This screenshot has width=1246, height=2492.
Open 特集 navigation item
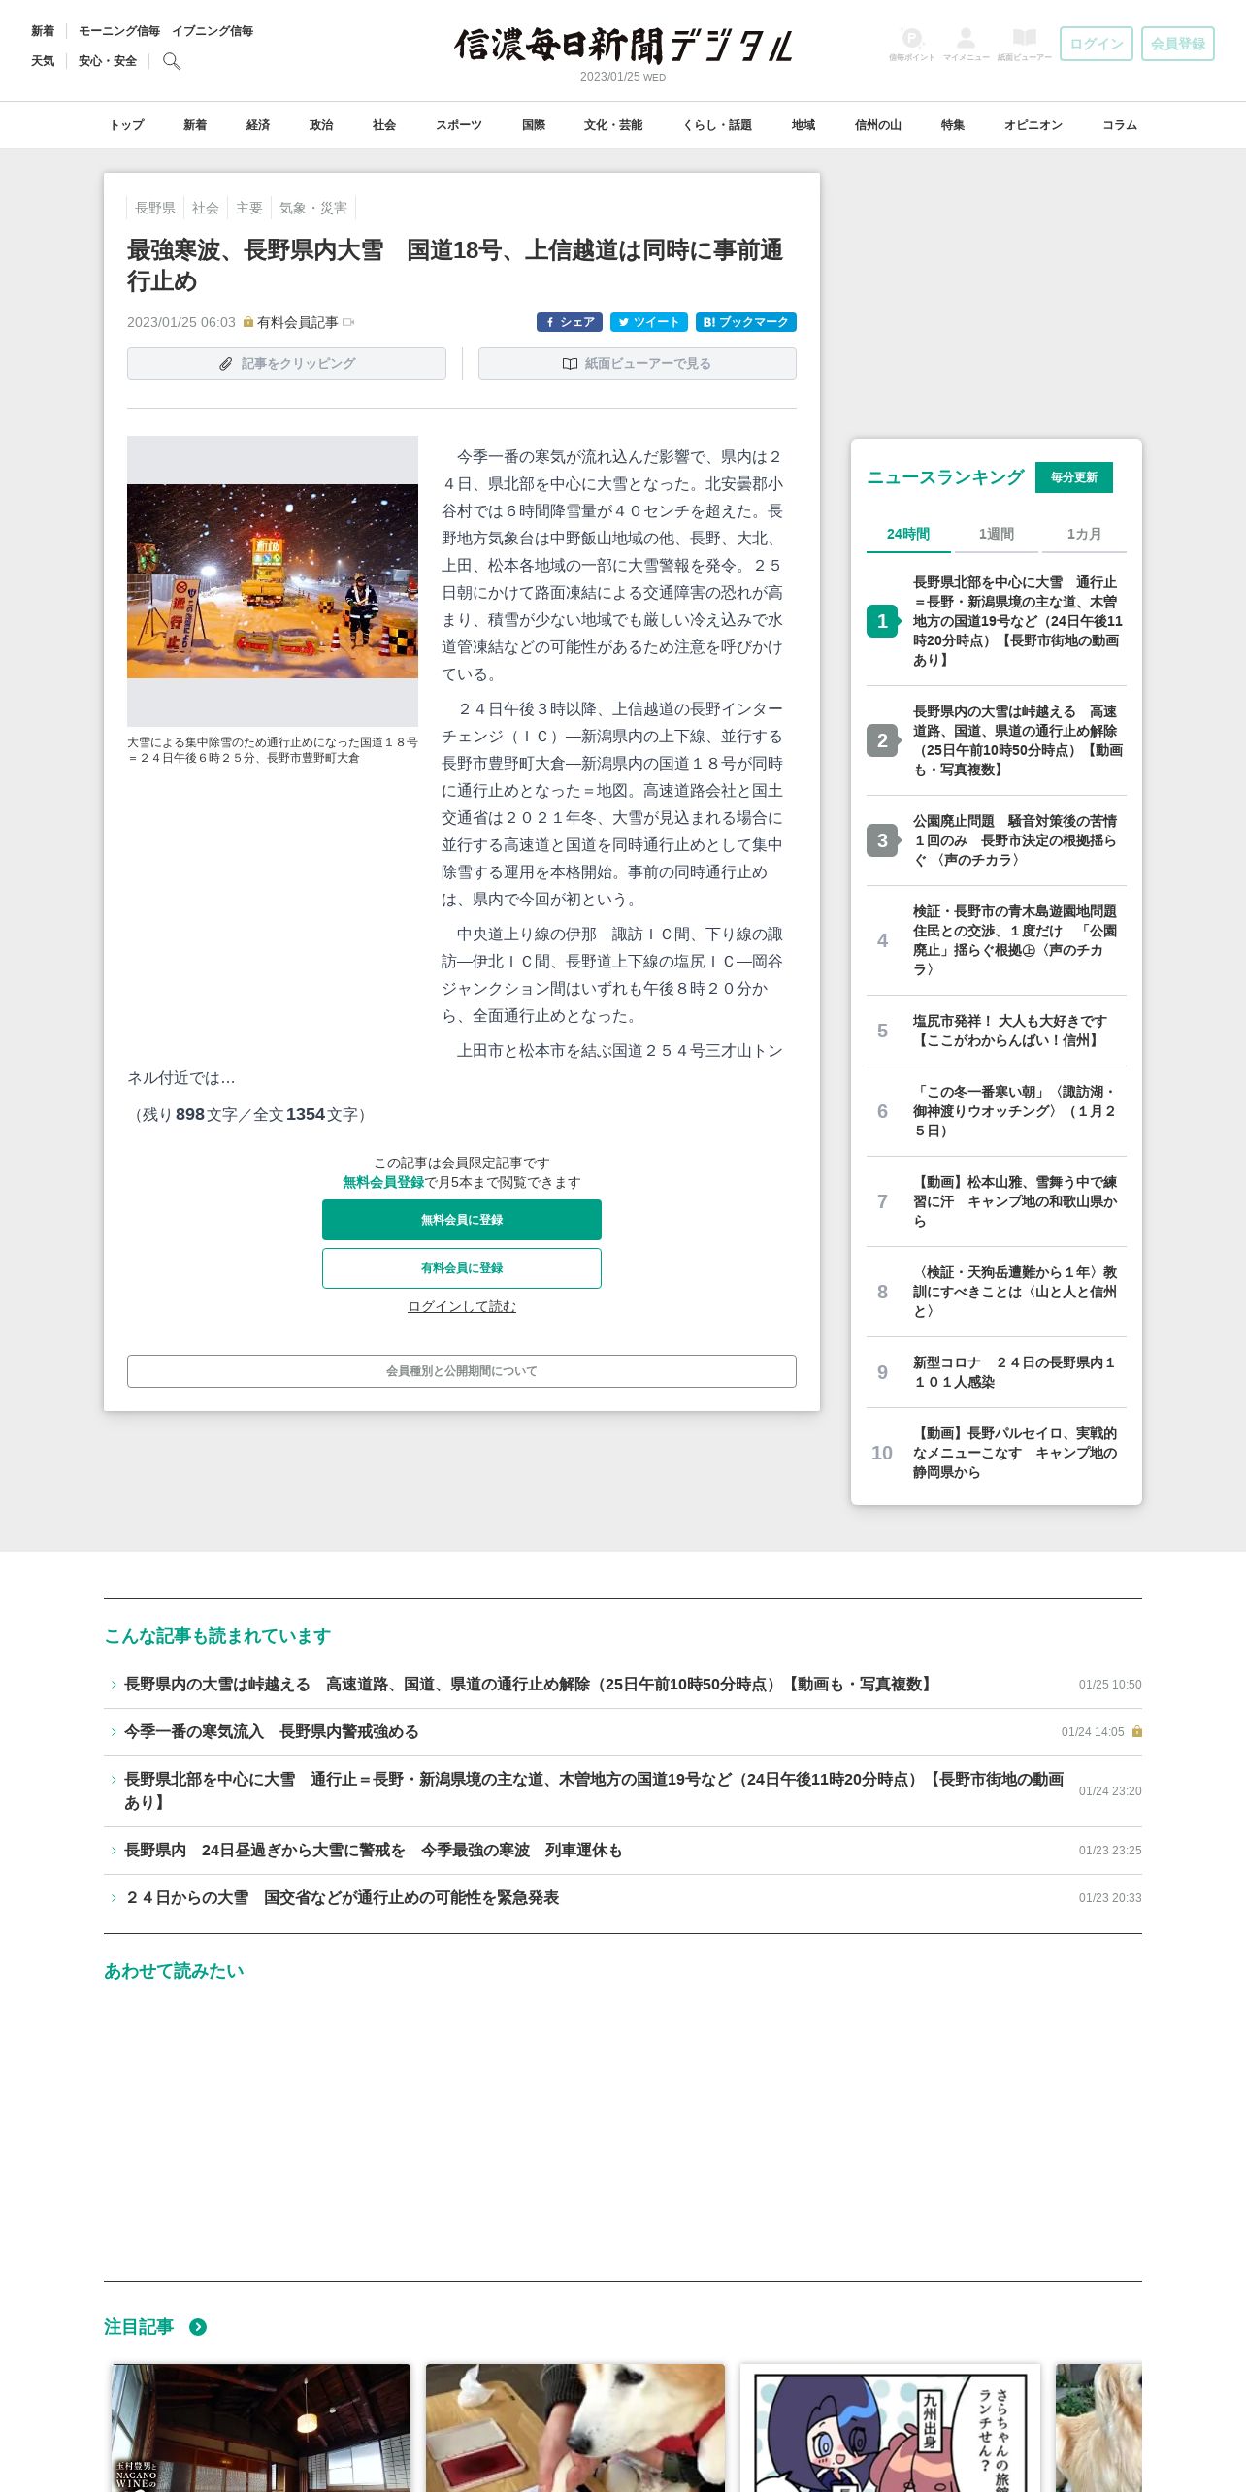[x=953, y=125]
